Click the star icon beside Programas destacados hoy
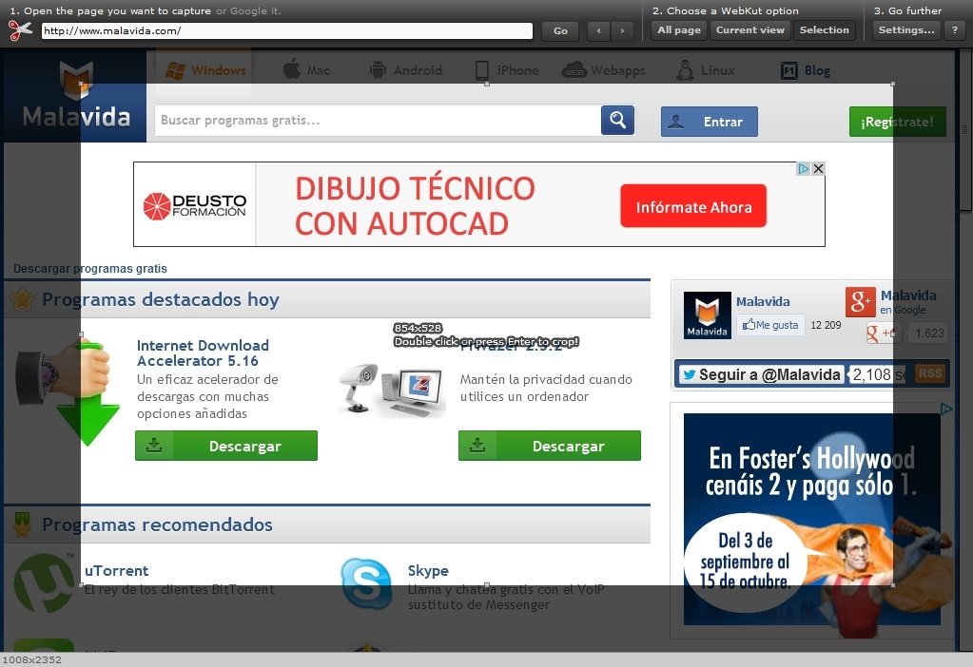The image size is (973, 667). coord(23,299)
